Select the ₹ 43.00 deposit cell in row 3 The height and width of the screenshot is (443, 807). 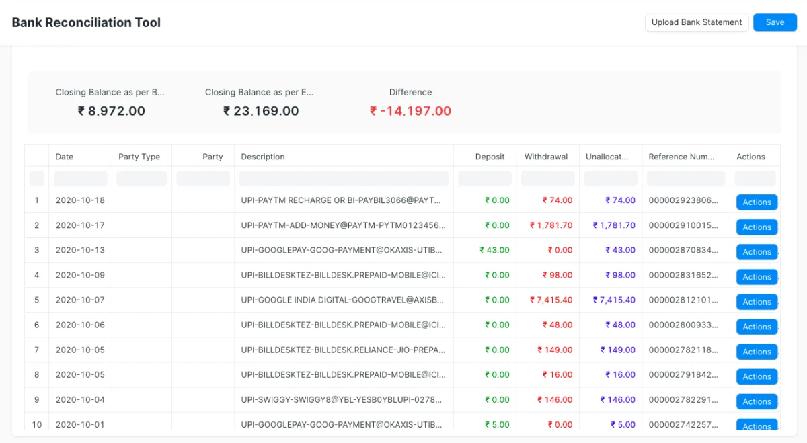(x=495, y=250)
